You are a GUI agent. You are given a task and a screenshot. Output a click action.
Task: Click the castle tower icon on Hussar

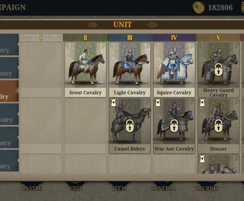pyautogui.click(x=202, y=103)
